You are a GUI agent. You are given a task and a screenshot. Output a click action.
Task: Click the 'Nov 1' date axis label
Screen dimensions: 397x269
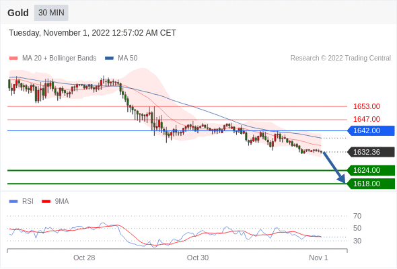pos(318,258)
